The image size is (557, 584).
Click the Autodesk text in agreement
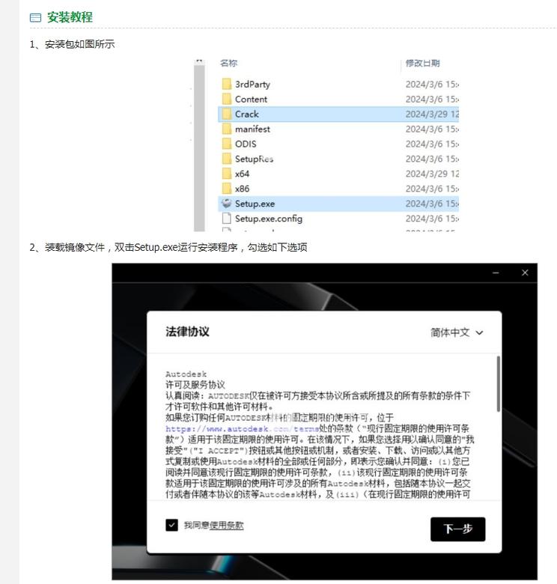(x=186, y=374)
